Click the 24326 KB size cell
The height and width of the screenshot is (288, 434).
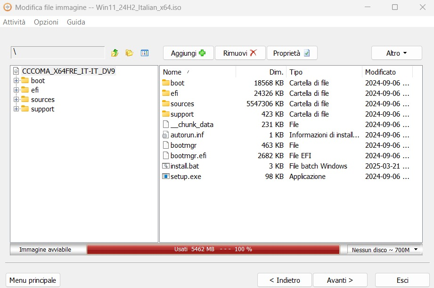(269, 93)
